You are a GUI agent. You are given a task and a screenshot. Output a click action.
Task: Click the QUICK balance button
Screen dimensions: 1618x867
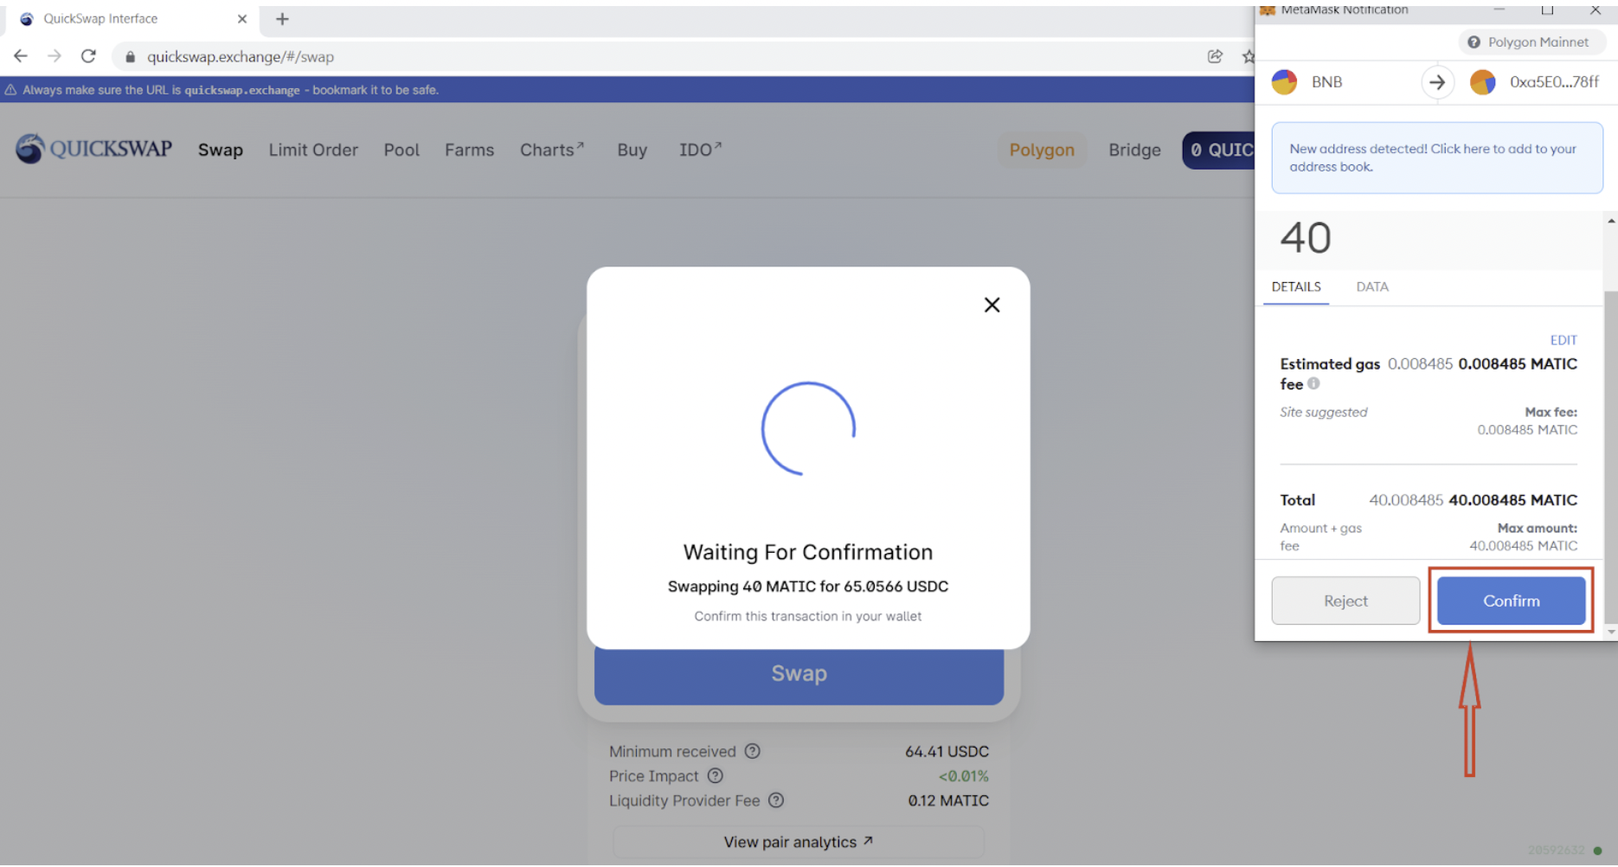(x=1219, y=150)
